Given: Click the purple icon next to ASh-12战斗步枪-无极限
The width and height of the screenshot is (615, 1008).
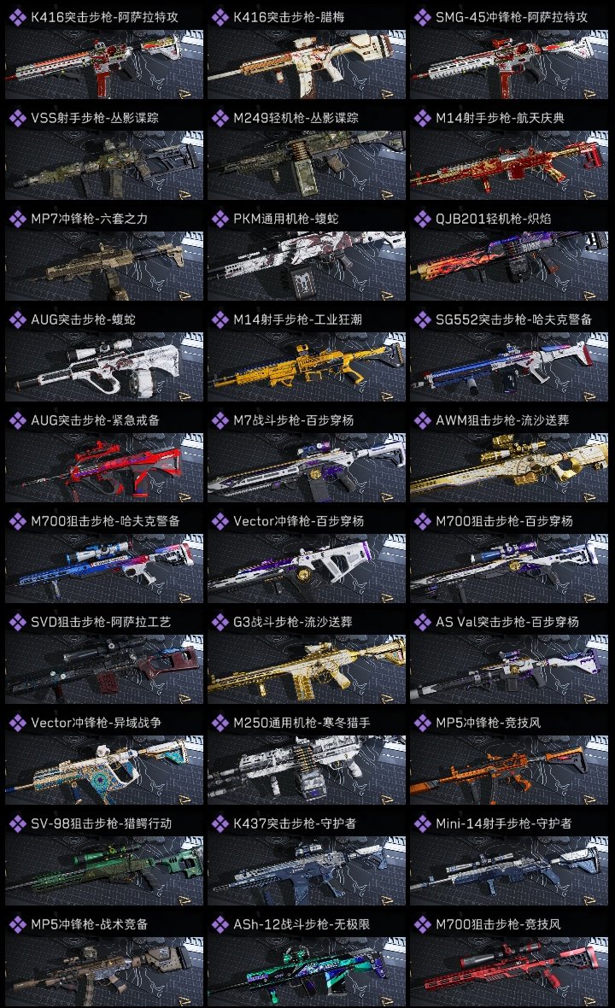Looking at the screenshot, I should tap(220, 925).
